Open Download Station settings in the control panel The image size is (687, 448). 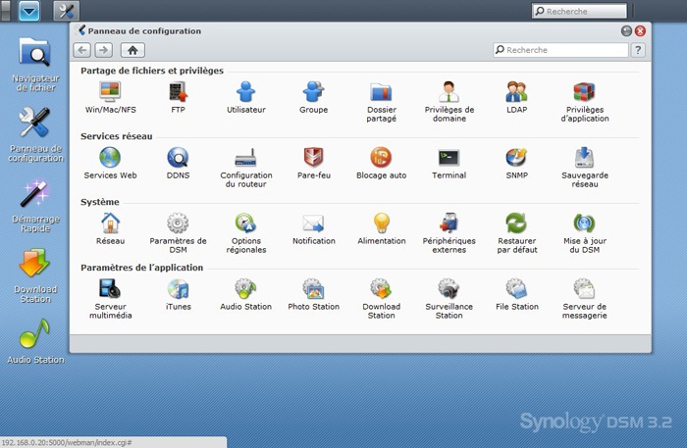click(x=381, y=298)
